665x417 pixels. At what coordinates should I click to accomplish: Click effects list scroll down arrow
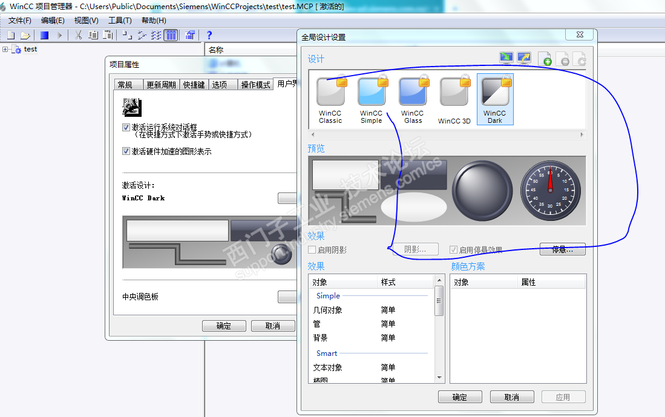tap(439, 378)
